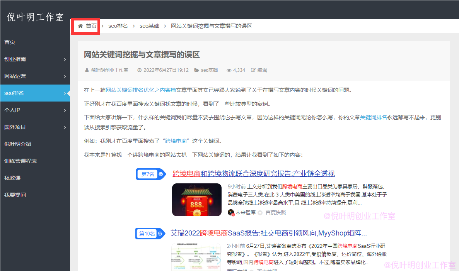Expand the 网站运营 submenu arrow

tap(65, 76)
